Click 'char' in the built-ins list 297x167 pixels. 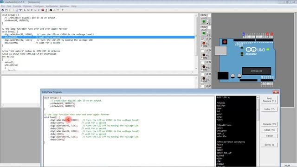click(x=219, y=109)
